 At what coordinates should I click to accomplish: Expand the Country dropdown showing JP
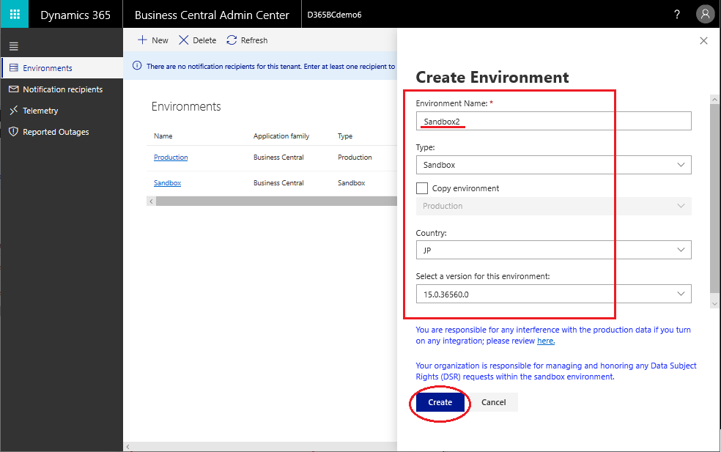click(554, 250)
